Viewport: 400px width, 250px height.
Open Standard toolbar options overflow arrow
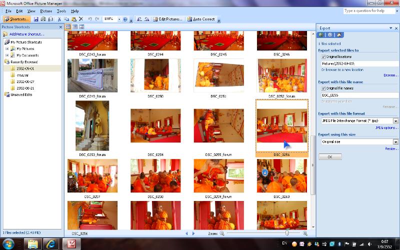[x=131, y=20]
